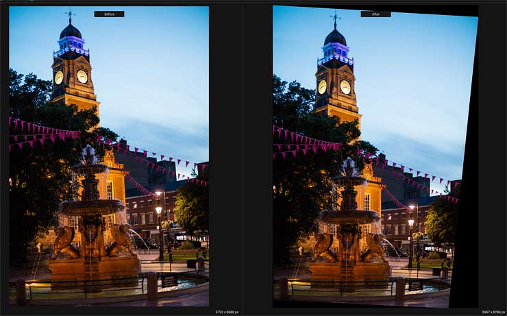The image size is (507, 316).
Task: Click the weather vane atop the Before tower
Action: [70, 15]
